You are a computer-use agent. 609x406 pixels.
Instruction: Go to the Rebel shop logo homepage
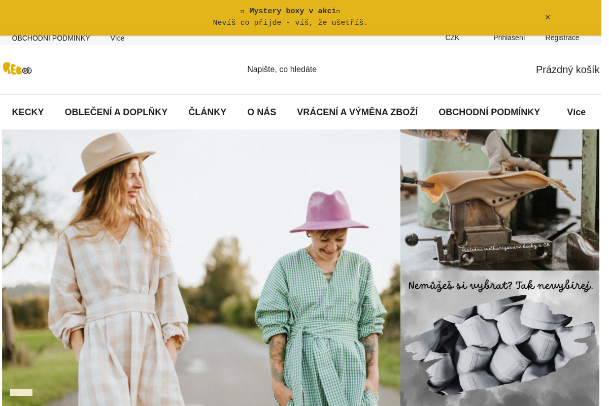pyautogui.click(x=17, y=69)
